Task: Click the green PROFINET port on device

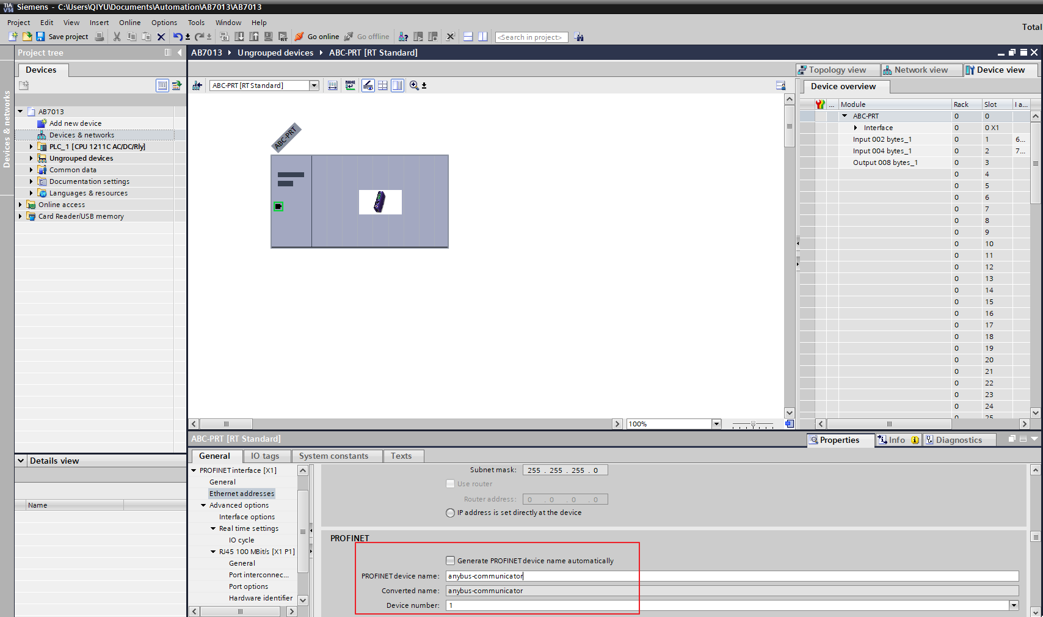Action: [x=278, y=206]
